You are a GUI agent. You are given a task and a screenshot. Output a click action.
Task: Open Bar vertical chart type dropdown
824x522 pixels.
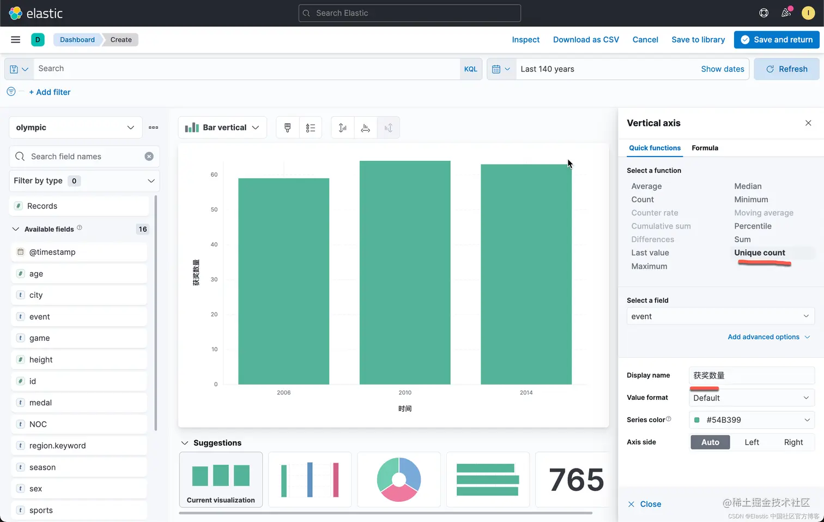222,128
